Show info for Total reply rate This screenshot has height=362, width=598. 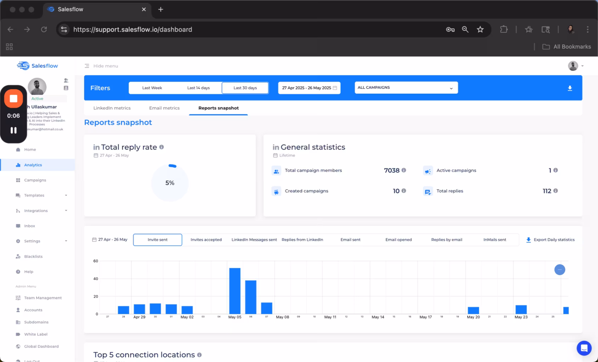click(162, 147)
